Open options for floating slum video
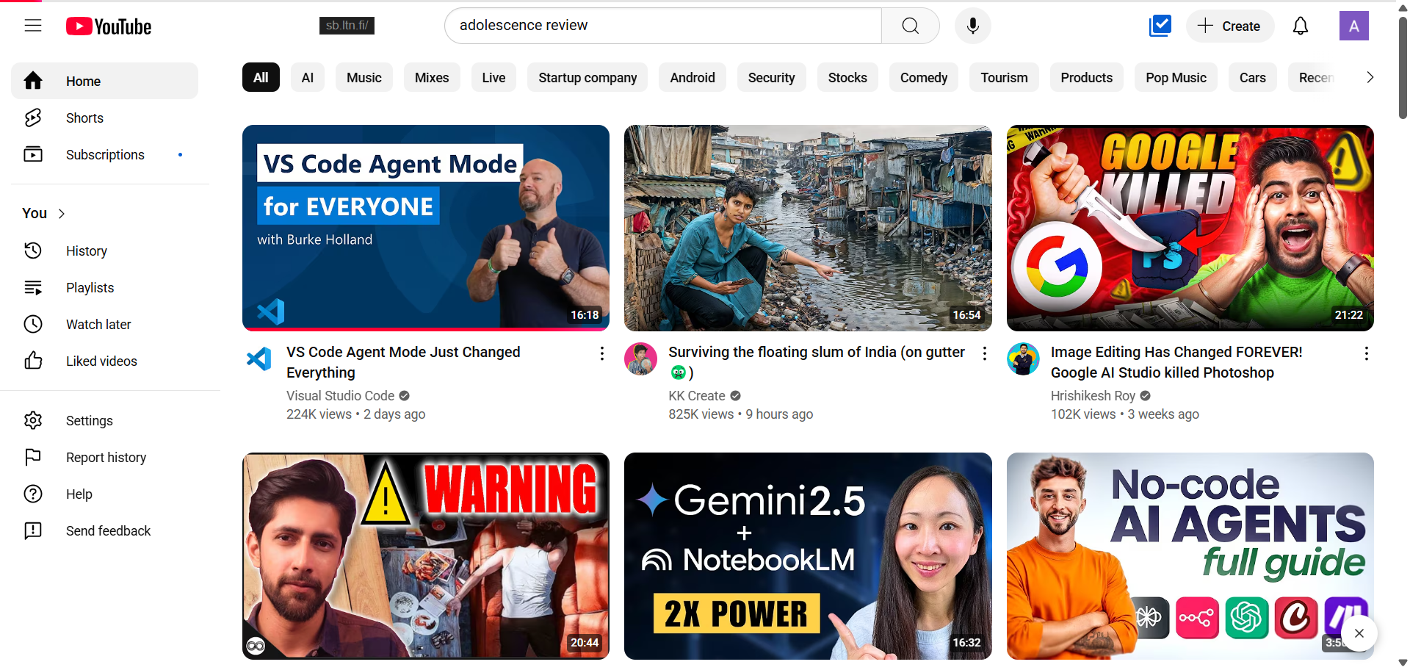Screen dimensions: 1410x670 [x=985, y=353]
